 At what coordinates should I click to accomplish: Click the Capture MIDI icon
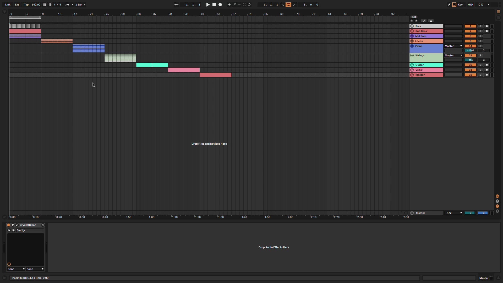[244, 5]
